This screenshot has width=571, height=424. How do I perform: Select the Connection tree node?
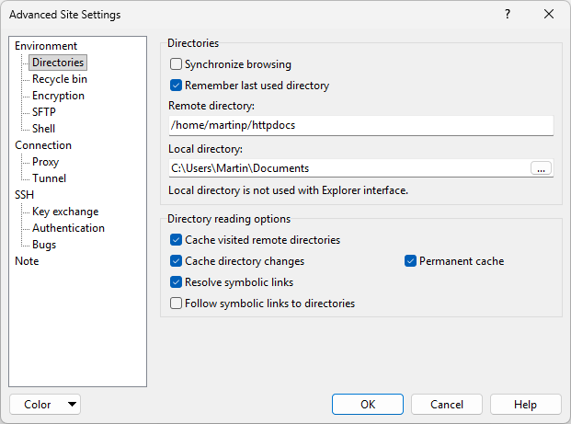pyautogui.click(x=43, y=145)
